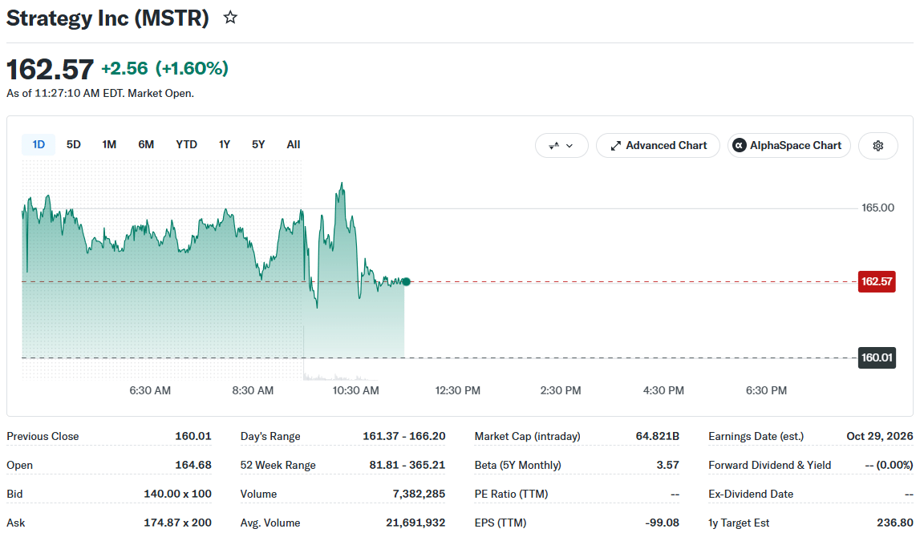
Task: Select the 5Y range tab
Action: coord(258,145)
